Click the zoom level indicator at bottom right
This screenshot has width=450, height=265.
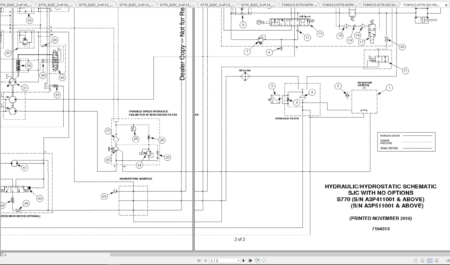coord(447,260)
